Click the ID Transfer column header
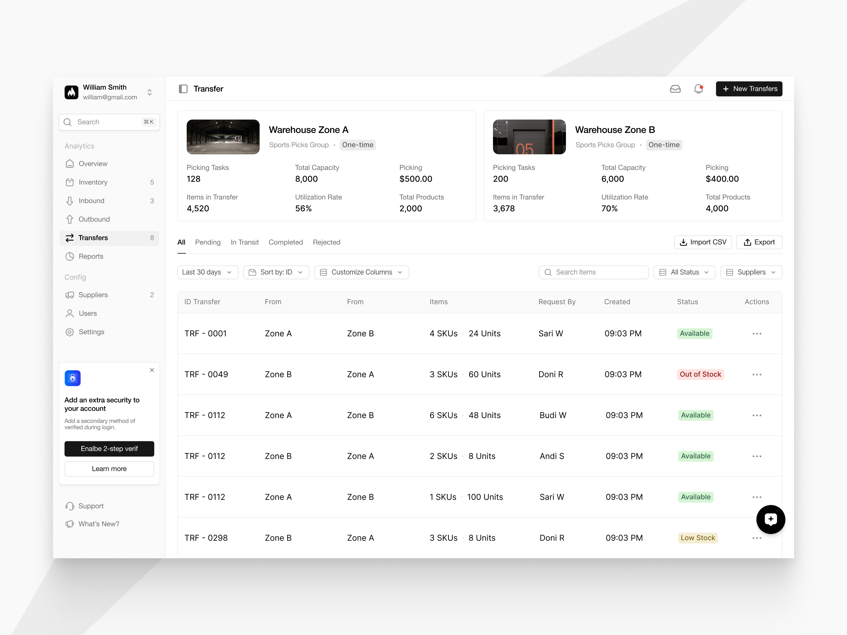The width and height of the screenshot is (847, 635). 202,302
